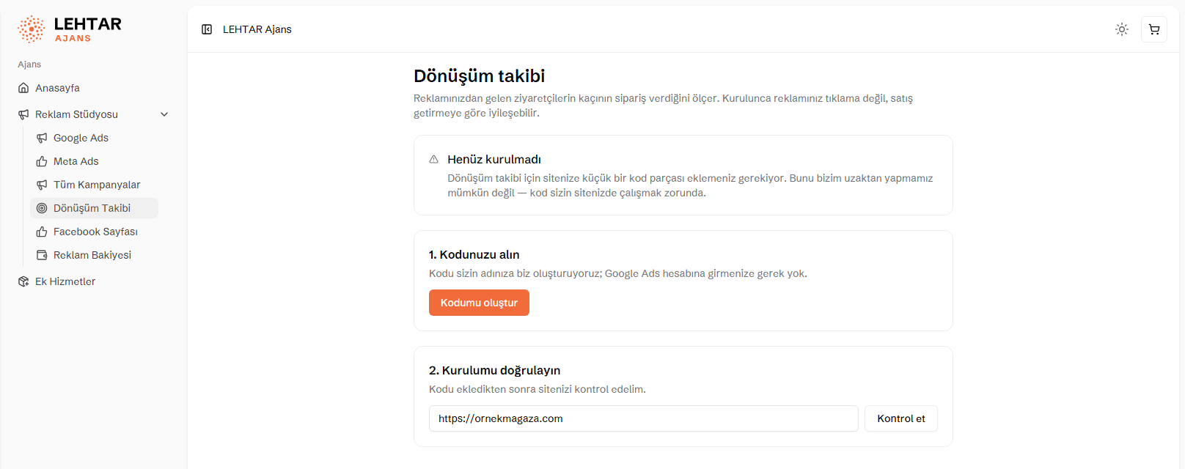
Task: Click the Tüm Kampanyalar megaphone icon
Action: click(42, 185)
